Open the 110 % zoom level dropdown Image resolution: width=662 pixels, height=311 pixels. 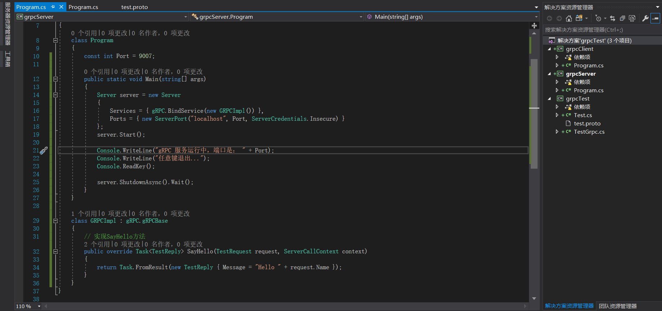[x=39, y=306]
